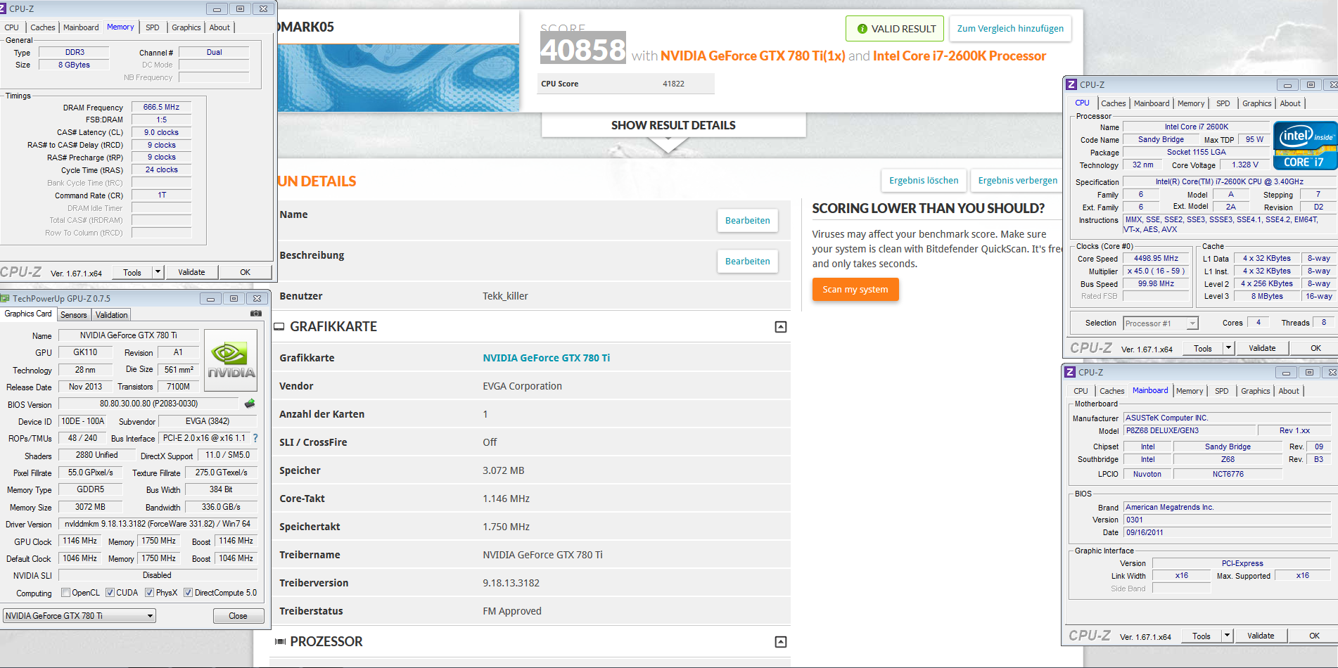Image resolution: width=1338 pixels, height=668 pixels.
Task: Click mainboard Model field P8Z68 DELUXE/GEN3
Action: (x=1190, y=430)
